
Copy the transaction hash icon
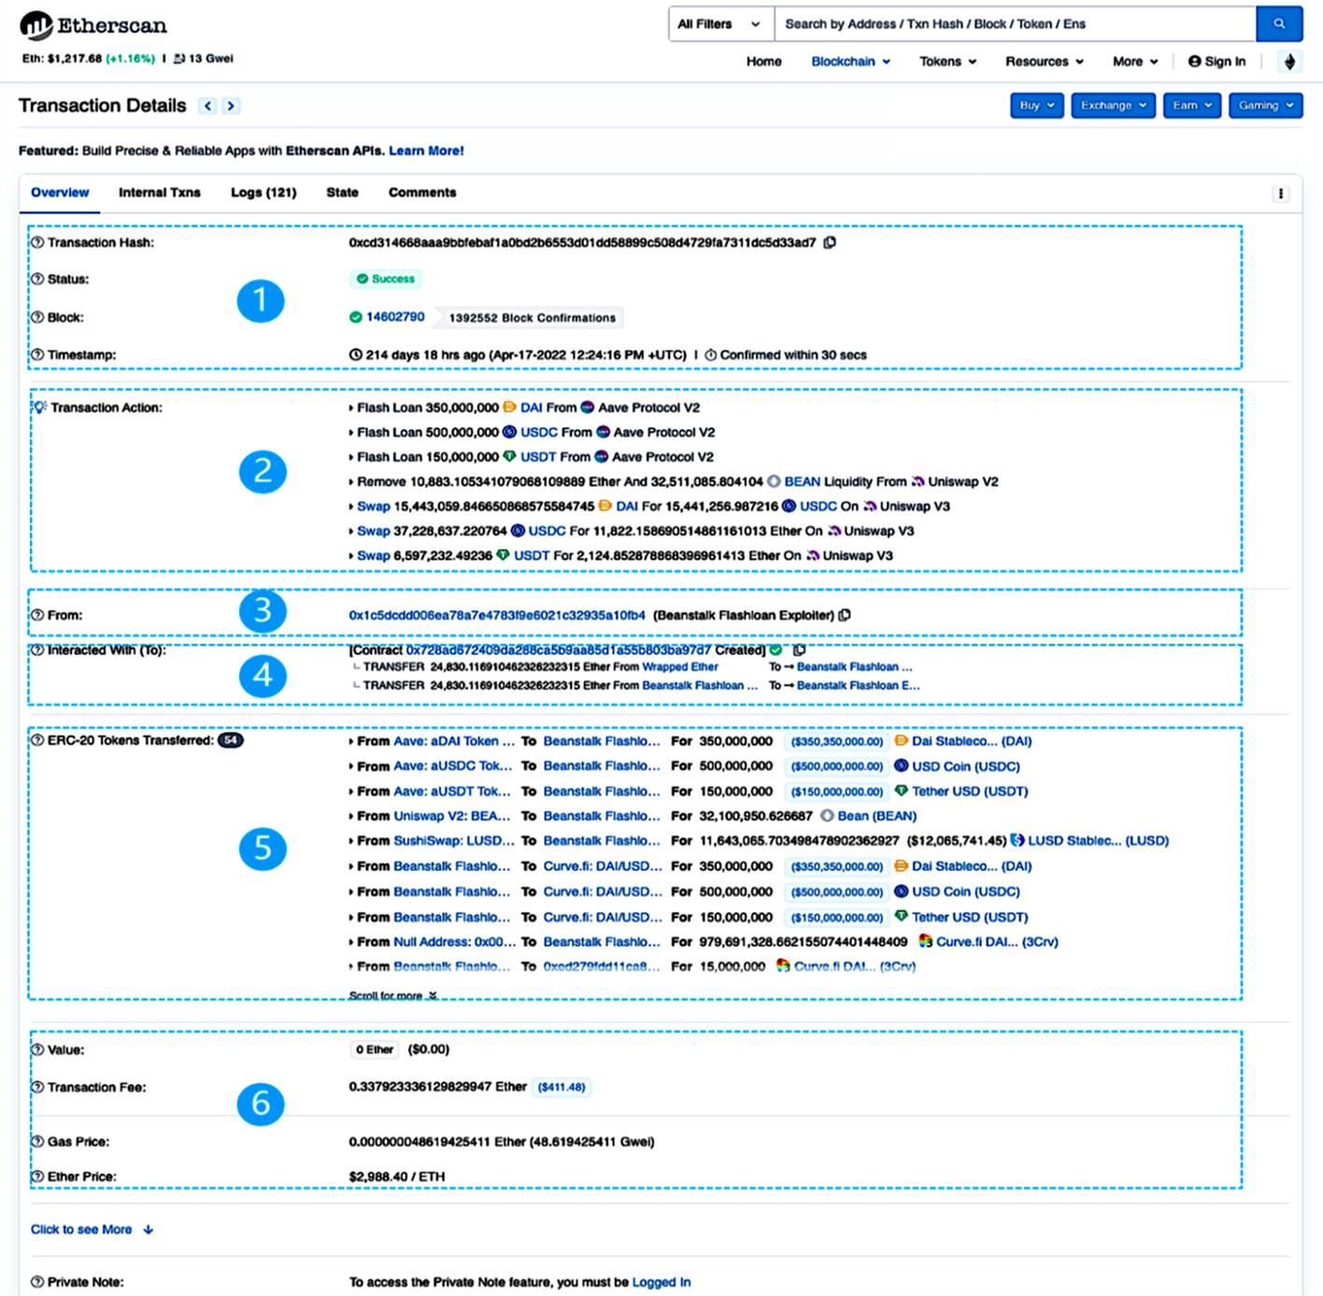[830, 242]
